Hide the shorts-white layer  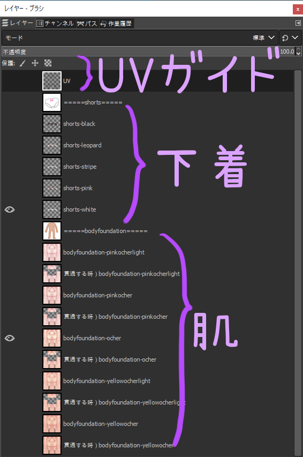click(x=10, y=209)
